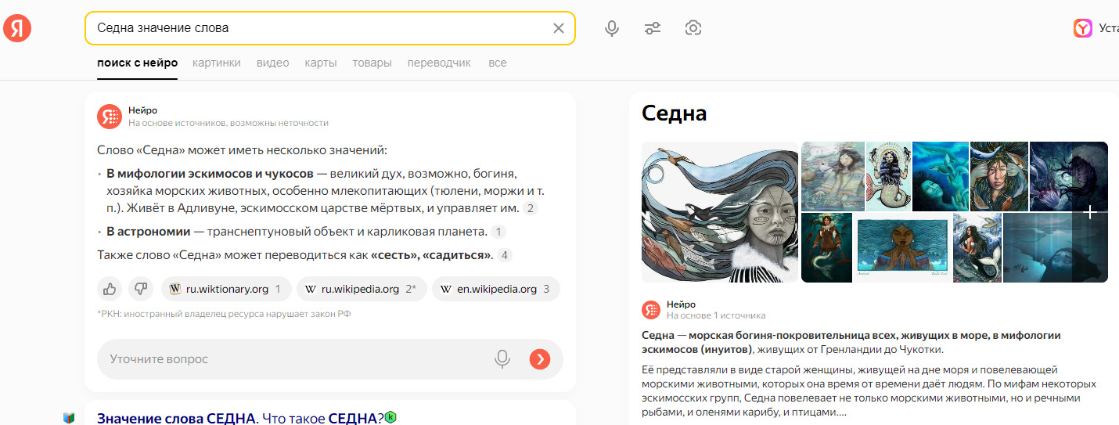Open the ru.wiktionary.org source chip
The image size is (1119, 425).
point(226,289)
